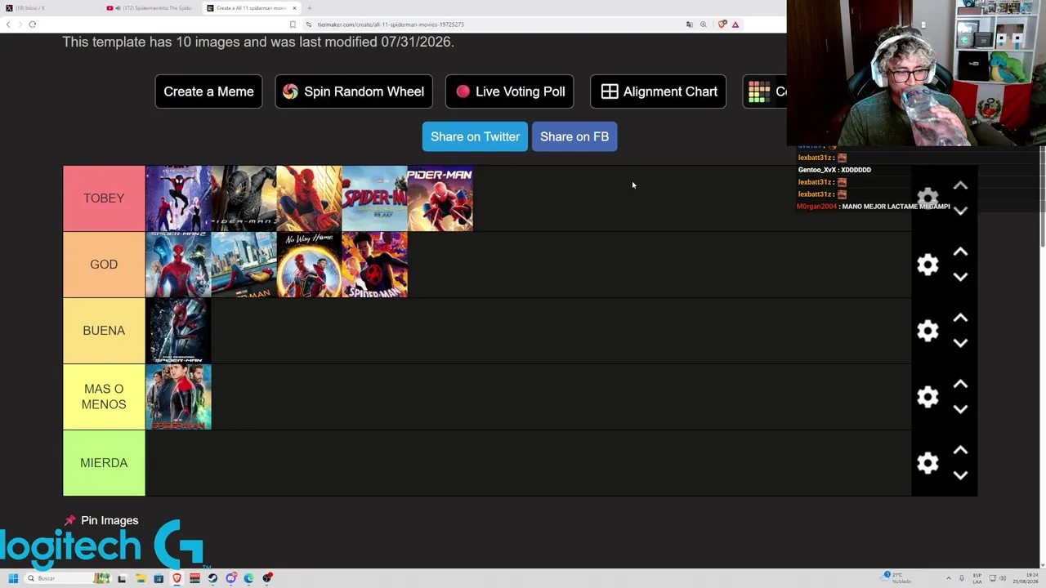This screenshot has height=588, width=1046.
Task: Switch to the Inicio / X browser tab
Action: (x=49, y=8)
